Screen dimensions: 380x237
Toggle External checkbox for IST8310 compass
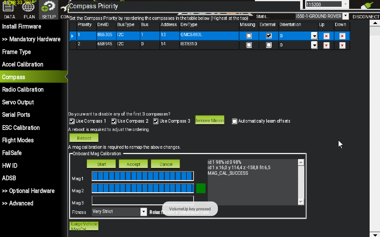click(269, 45)
